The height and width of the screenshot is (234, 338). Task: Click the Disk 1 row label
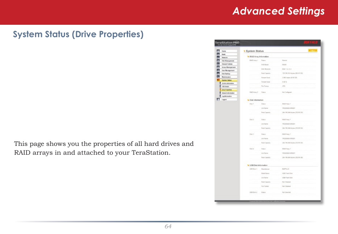pyautogui.click(x=252, y=104)
